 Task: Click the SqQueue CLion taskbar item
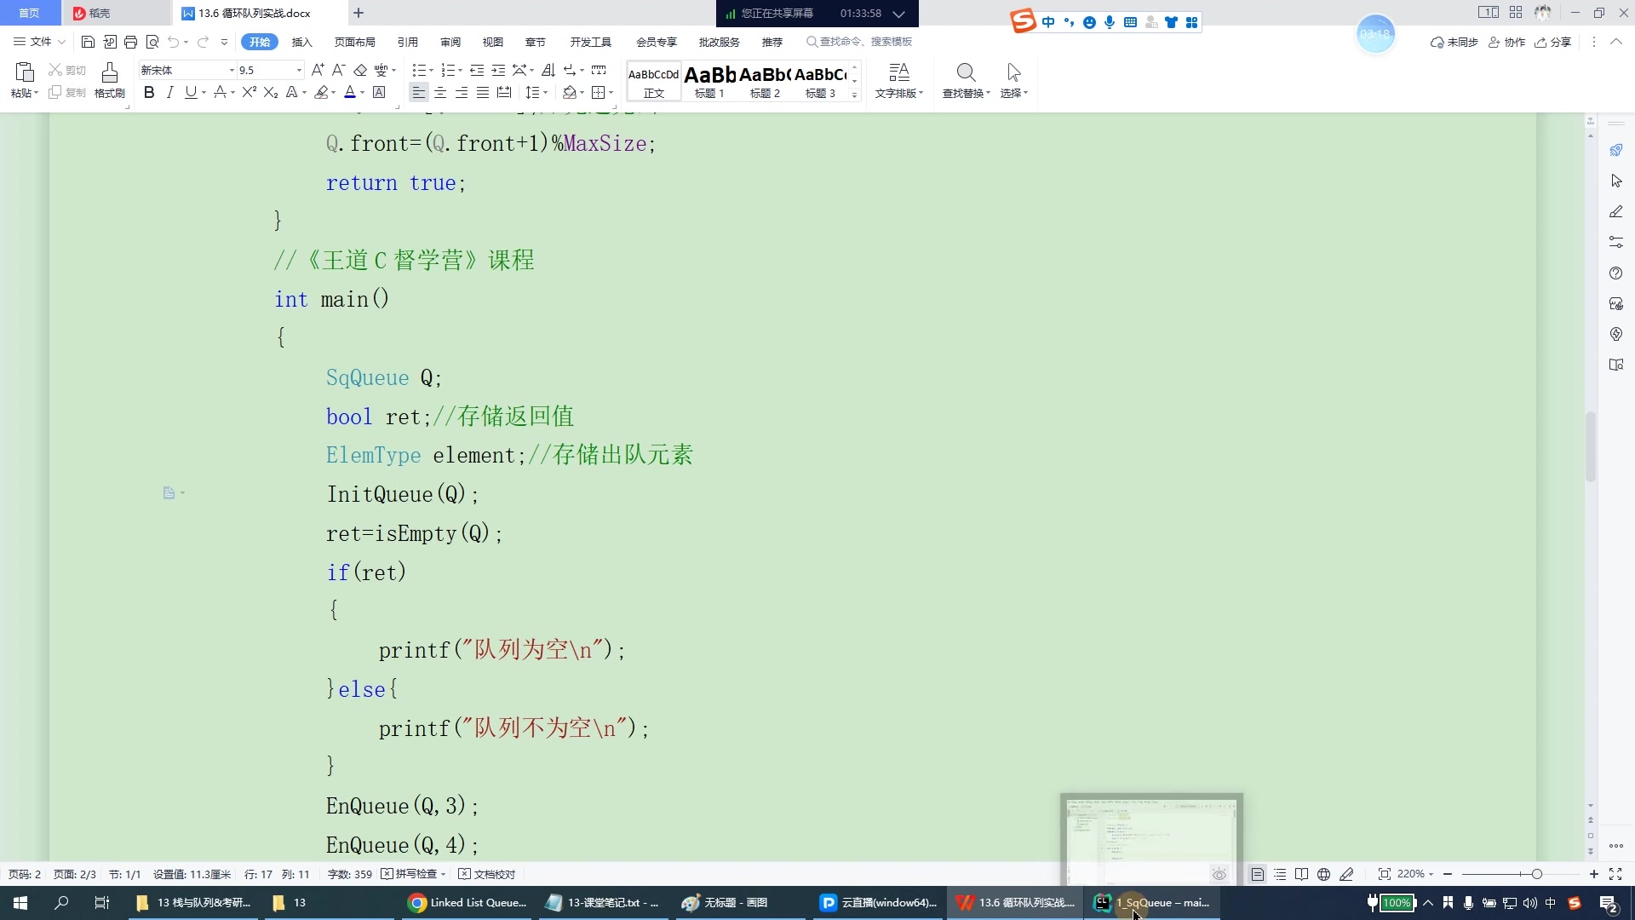coord(1153,902)
